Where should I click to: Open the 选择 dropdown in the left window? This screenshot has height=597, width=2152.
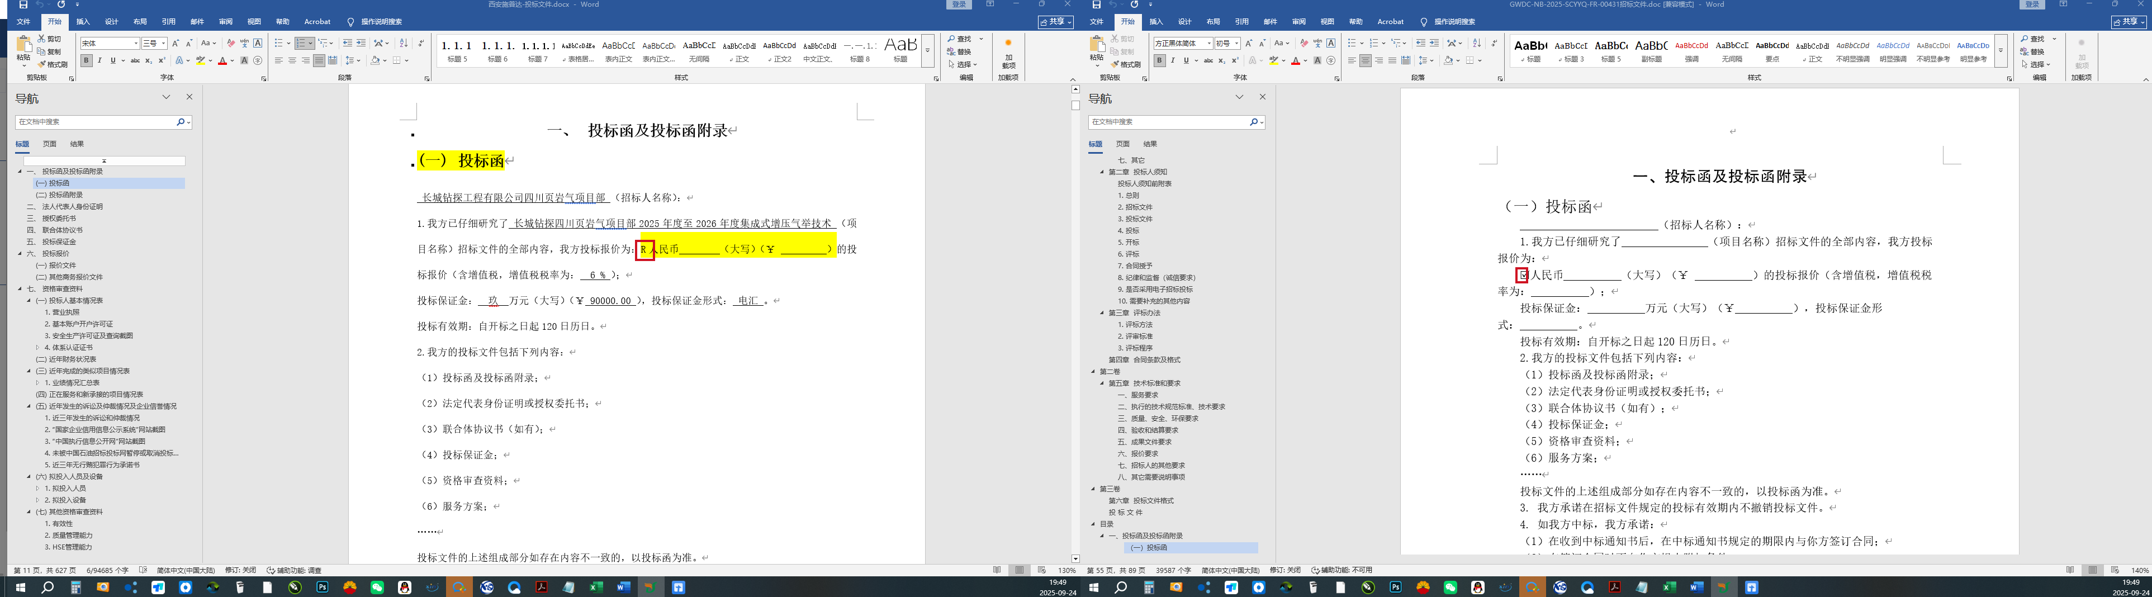tap(963, 64)
